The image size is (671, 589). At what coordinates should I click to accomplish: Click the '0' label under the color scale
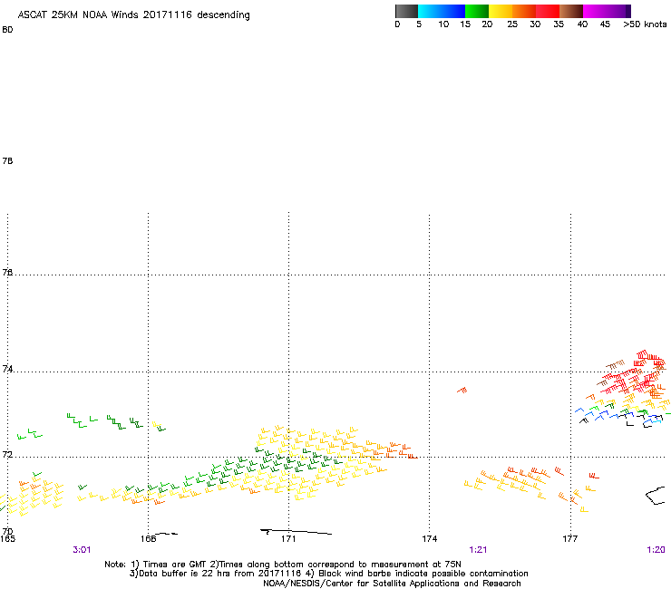(x=397, y=24)
